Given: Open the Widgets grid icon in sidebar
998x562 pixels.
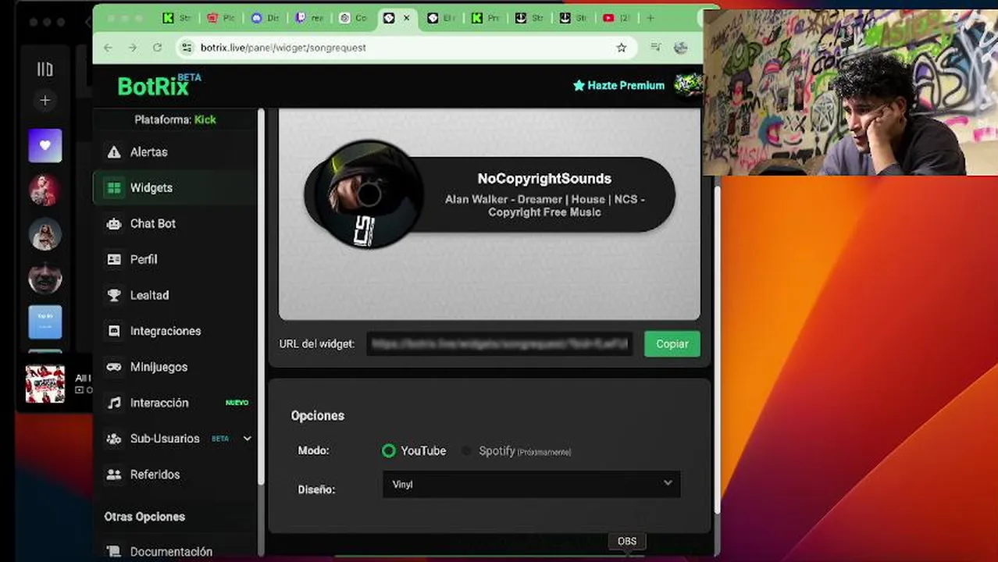Looking at the screenshot, I should 114,188.
